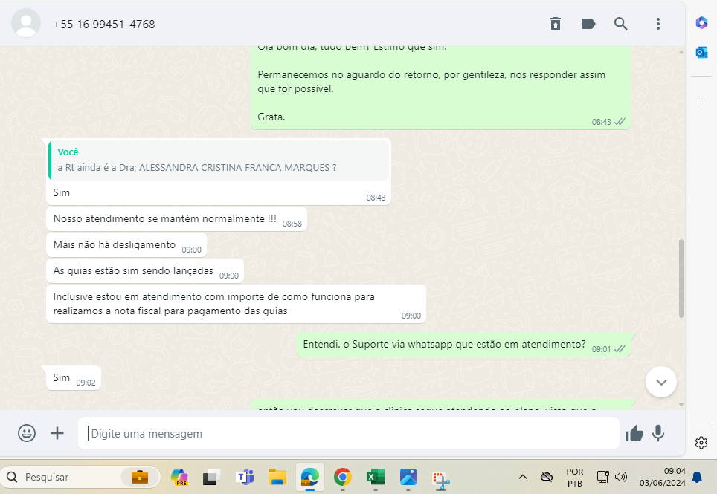Screen dimensions: 717x494
Task: Click message 'As guias estão sim sendo lançadas'
Action: pos(145,270)
